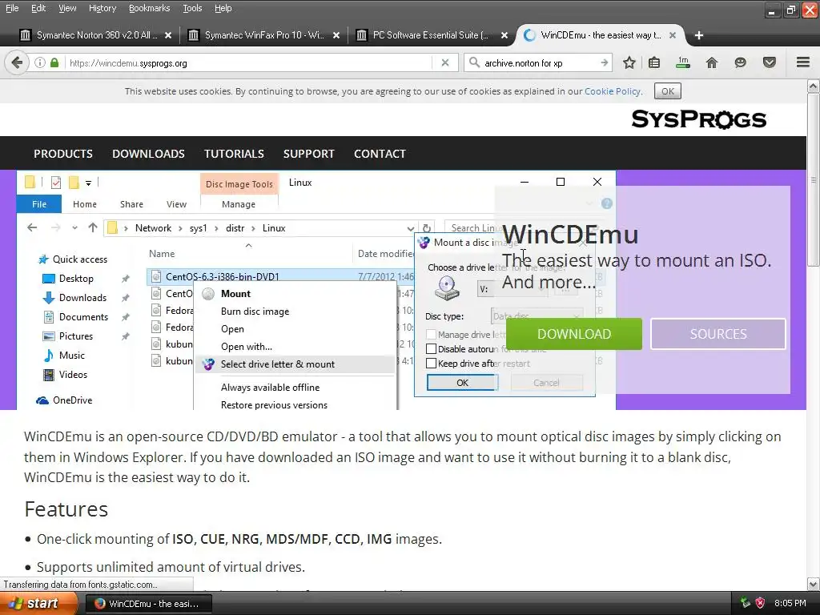Click the WinCDEmu taskbar button
Screen dimensions: 820x615
coord(148,604)
